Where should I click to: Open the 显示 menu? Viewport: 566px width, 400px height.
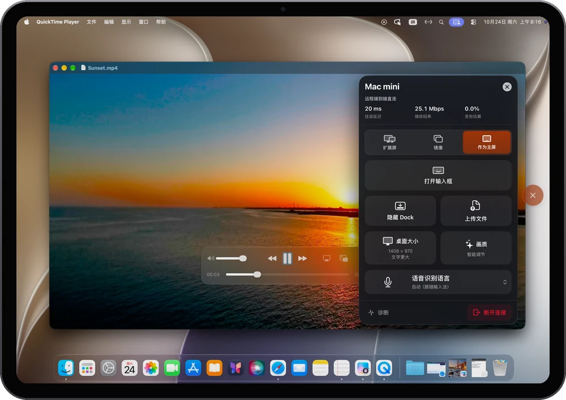click(126, 21)
